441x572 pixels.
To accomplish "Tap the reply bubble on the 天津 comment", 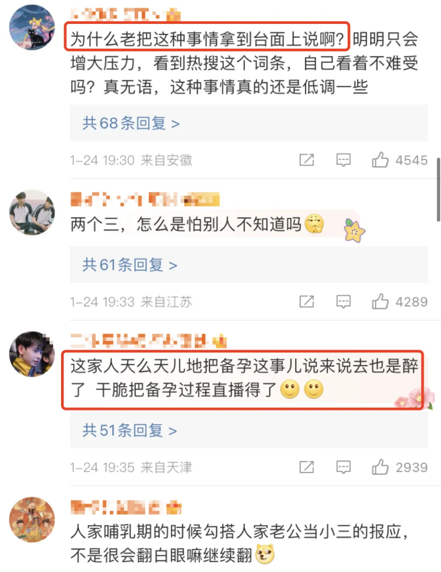I will click(x=343, y=467).
